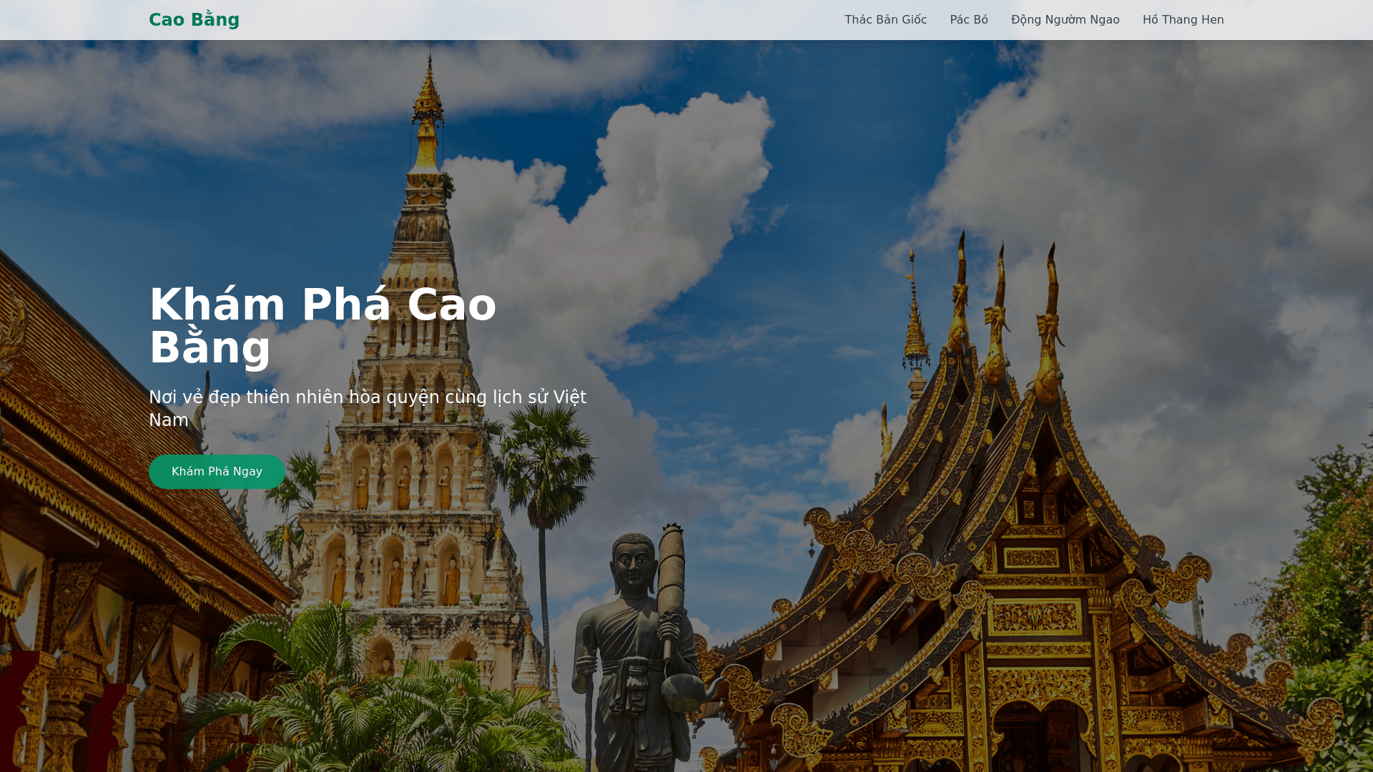Click the subtitle about thiên nhiên hòa quyện
Viewport: 1373px width, 772px height.
point(368,408)
